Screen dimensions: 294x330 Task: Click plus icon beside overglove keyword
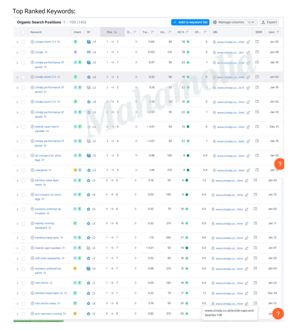tap(32, 170)
